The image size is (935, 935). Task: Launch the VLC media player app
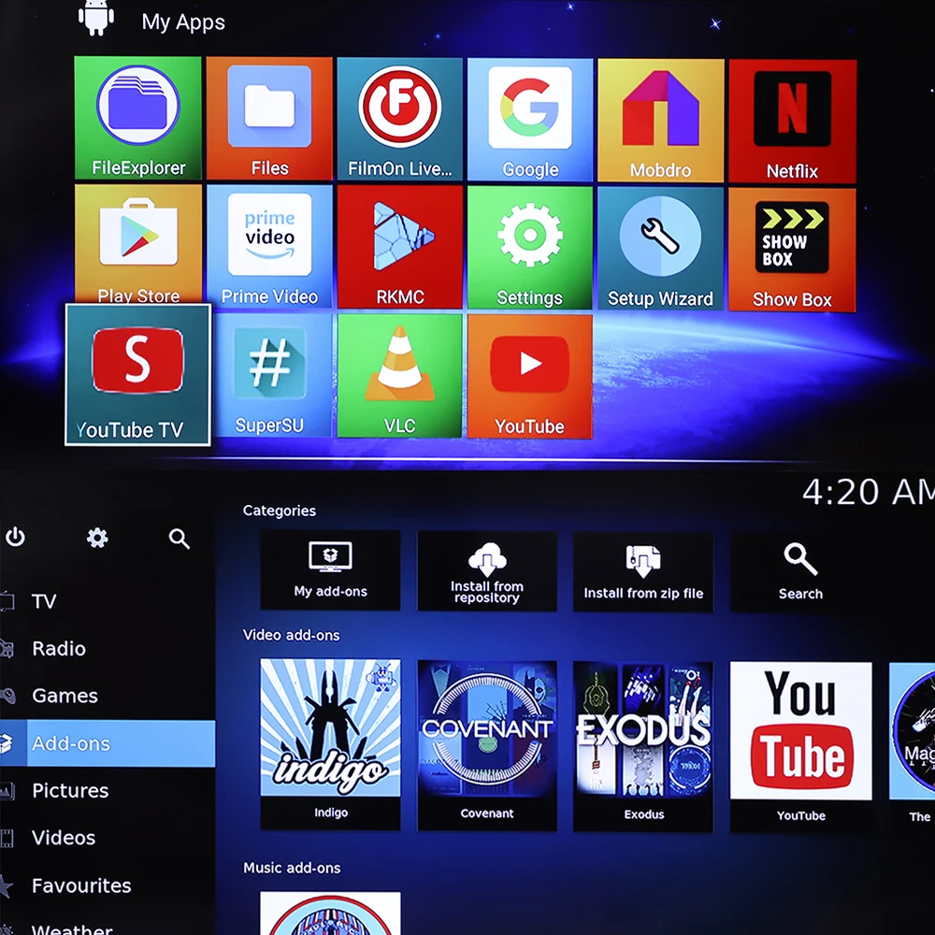tap(399, 376)
